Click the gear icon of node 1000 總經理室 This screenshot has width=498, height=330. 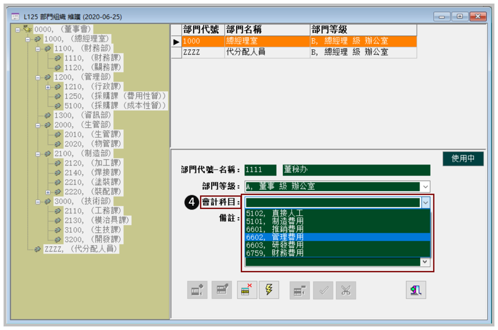point(38,39)
